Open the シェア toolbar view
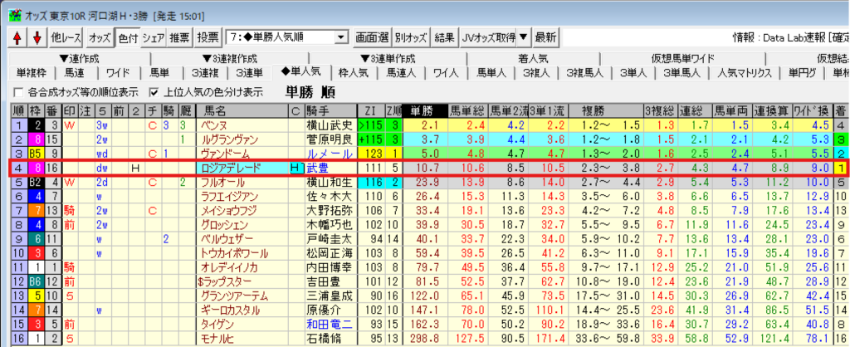Viewport: 850px width, 347px height. [153, 37]
